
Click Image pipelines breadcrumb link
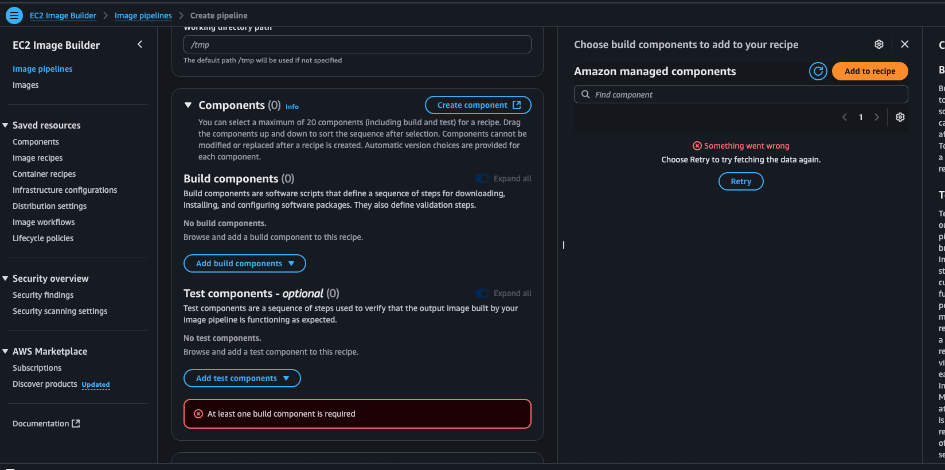pos(143,15)
